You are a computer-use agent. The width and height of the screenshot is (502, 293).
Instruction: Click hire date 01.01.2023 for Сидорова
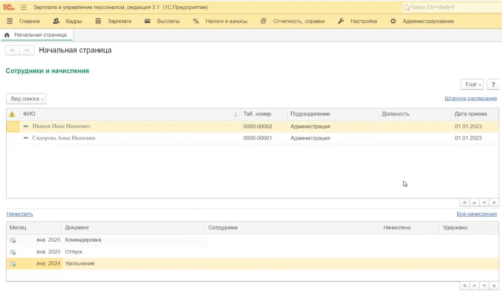[x=468, y=138]
